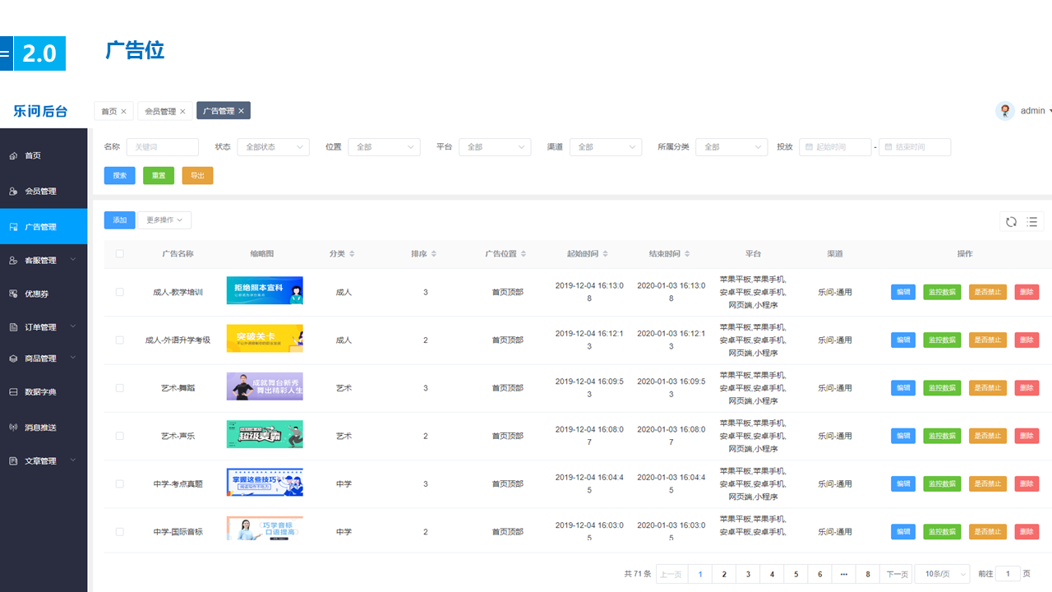Click the 下一页 pagination button
The height and width of the screenshot is (592, 1052).
click(x=896, y=574)
